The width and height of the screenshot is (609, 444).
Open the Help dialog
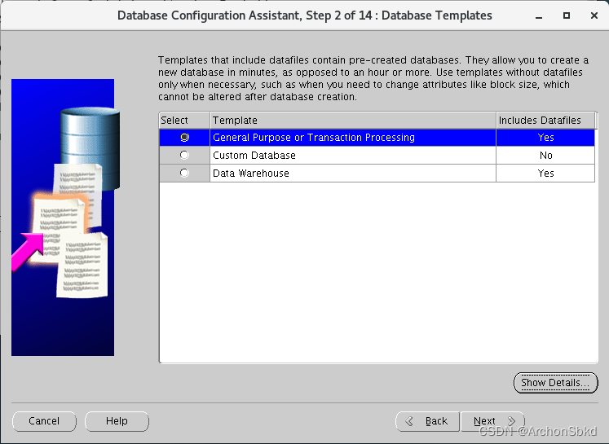tap(117, 421)
